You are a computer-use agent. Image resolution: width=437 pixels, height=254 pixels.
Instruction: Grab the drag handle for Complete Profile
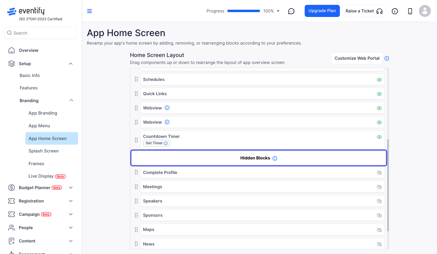coord(136,172)
